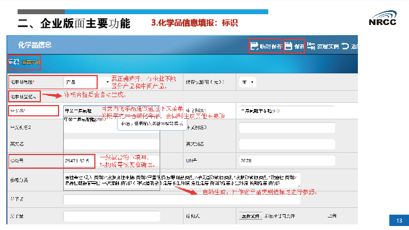The height and width of the screenshot is (230, 409).
Task: Click the return arrow icon in header
Action: (x=345, y=46)
